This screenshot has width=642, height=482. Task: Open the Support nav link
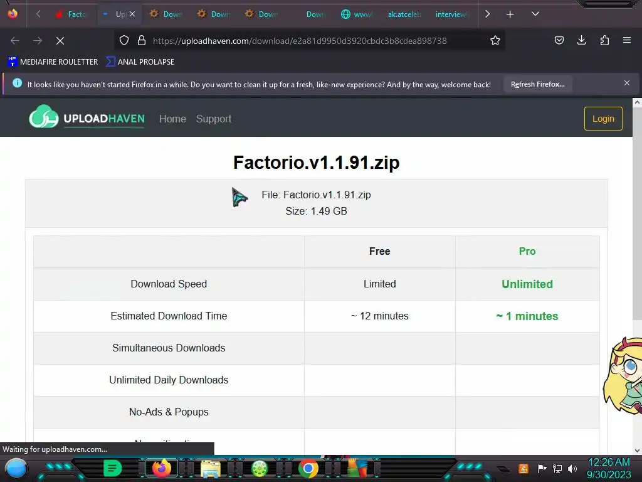[214, 119]
